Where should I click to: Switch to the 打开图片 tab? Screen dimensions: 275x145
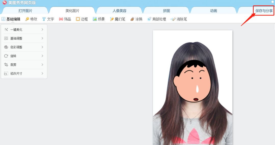tap(25, 11)
